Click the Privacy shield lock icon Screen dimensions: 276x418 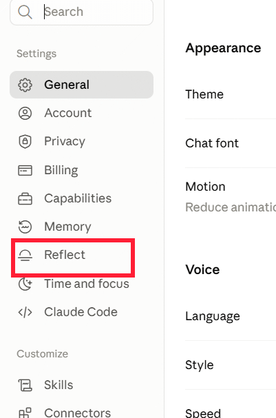coord(25,141)
